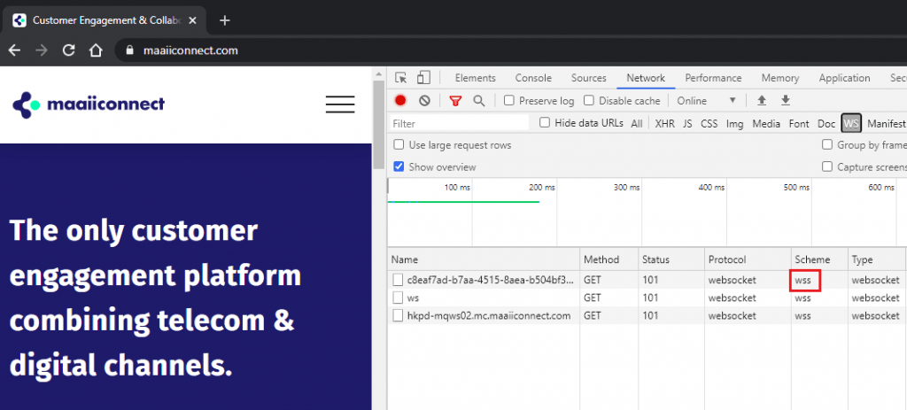Image resolution: width=907 pixels, height=410 pixels.
Task: Check Use large request rows
Action: (x=399, y=145)
